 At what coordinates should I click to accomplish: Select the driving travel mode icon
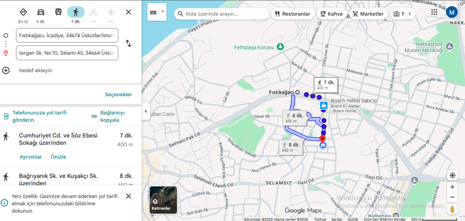click(41, 12)
